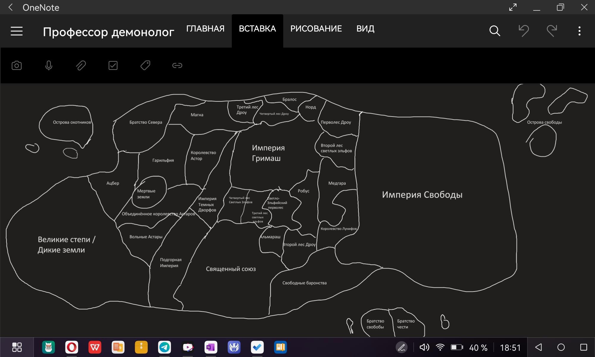Redo the last action
The image size is (595, 357).
click(x=552, y=31)
